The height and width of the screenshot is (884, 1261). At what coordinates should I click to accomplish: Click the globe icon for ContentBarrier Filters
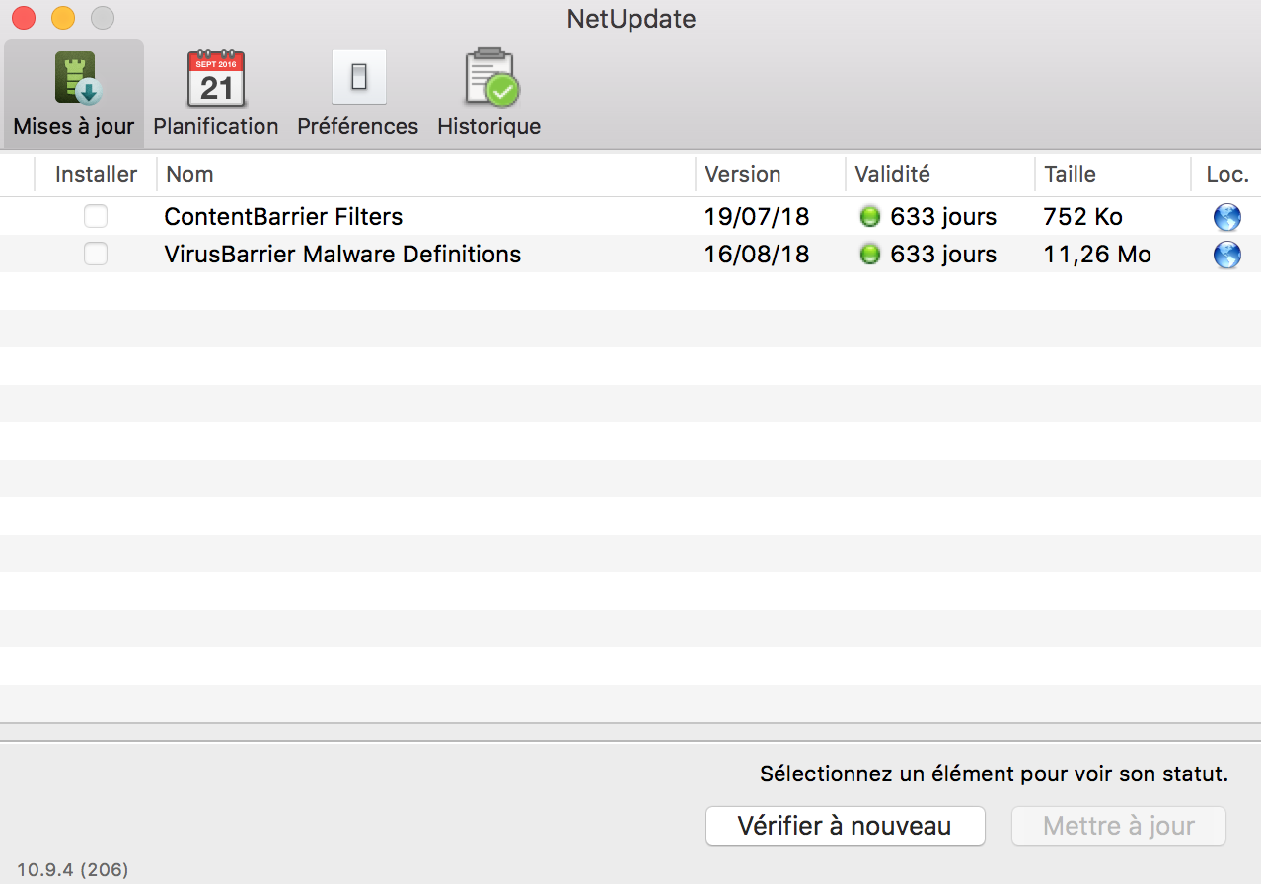click(1226, 217)
